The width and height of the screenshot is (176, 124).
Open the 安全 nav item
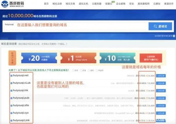pos(132,4)
